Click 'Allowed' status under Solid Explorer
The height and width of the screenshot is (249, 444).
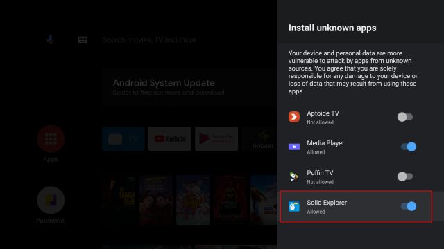click(x=316, y=212)
